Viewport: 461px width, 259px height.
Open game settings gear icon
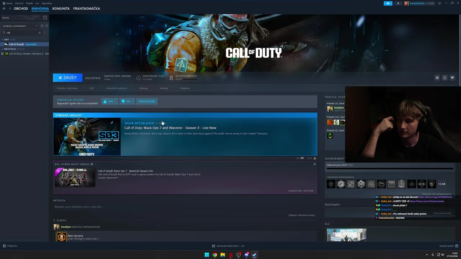tap(437, 78)
